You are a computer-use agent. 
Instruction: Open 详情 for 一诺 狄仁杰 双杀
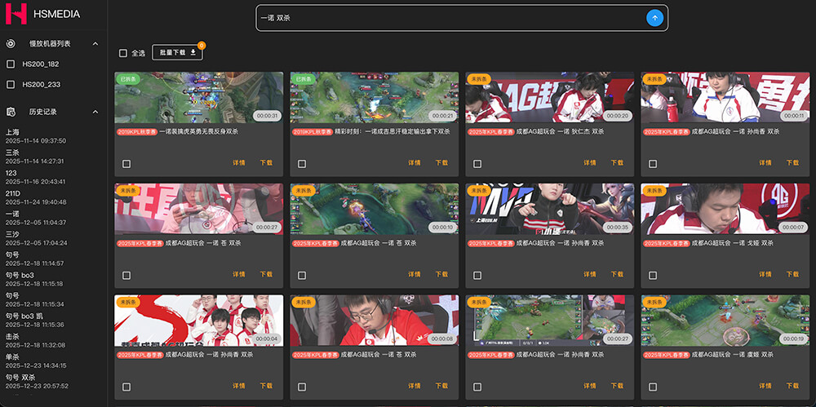coord(590,163)
